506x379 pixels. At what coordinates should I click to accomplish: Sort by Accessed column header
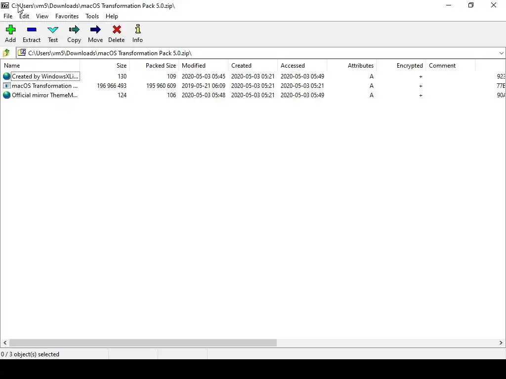coord(302,66)
